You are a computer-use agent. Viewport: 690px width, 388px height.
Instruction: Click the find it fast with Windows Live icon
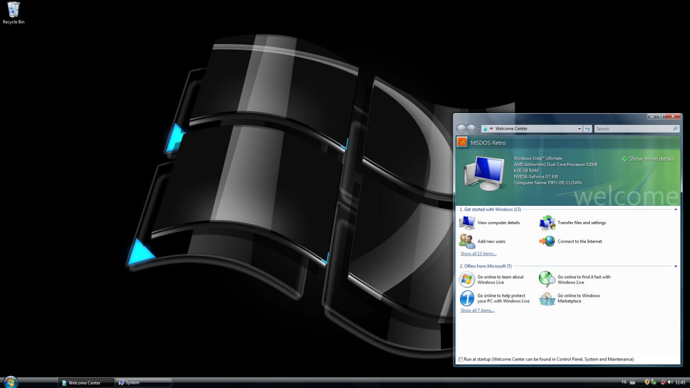point(547,279)
